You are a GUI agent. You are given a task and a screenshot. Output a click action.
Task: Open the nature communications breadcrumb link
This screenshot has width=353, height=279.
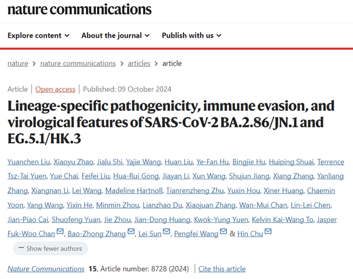point(78,64)
